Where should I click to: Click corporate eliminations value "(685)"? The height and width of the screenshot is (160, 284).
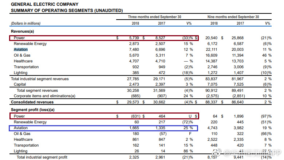click(136, 96)
